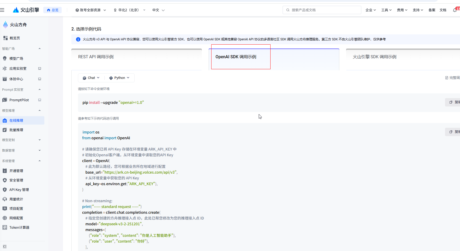Switch to 火山引擎 SDK 调用示例 tab
The image size is (460, 251).
pos(403,59)
